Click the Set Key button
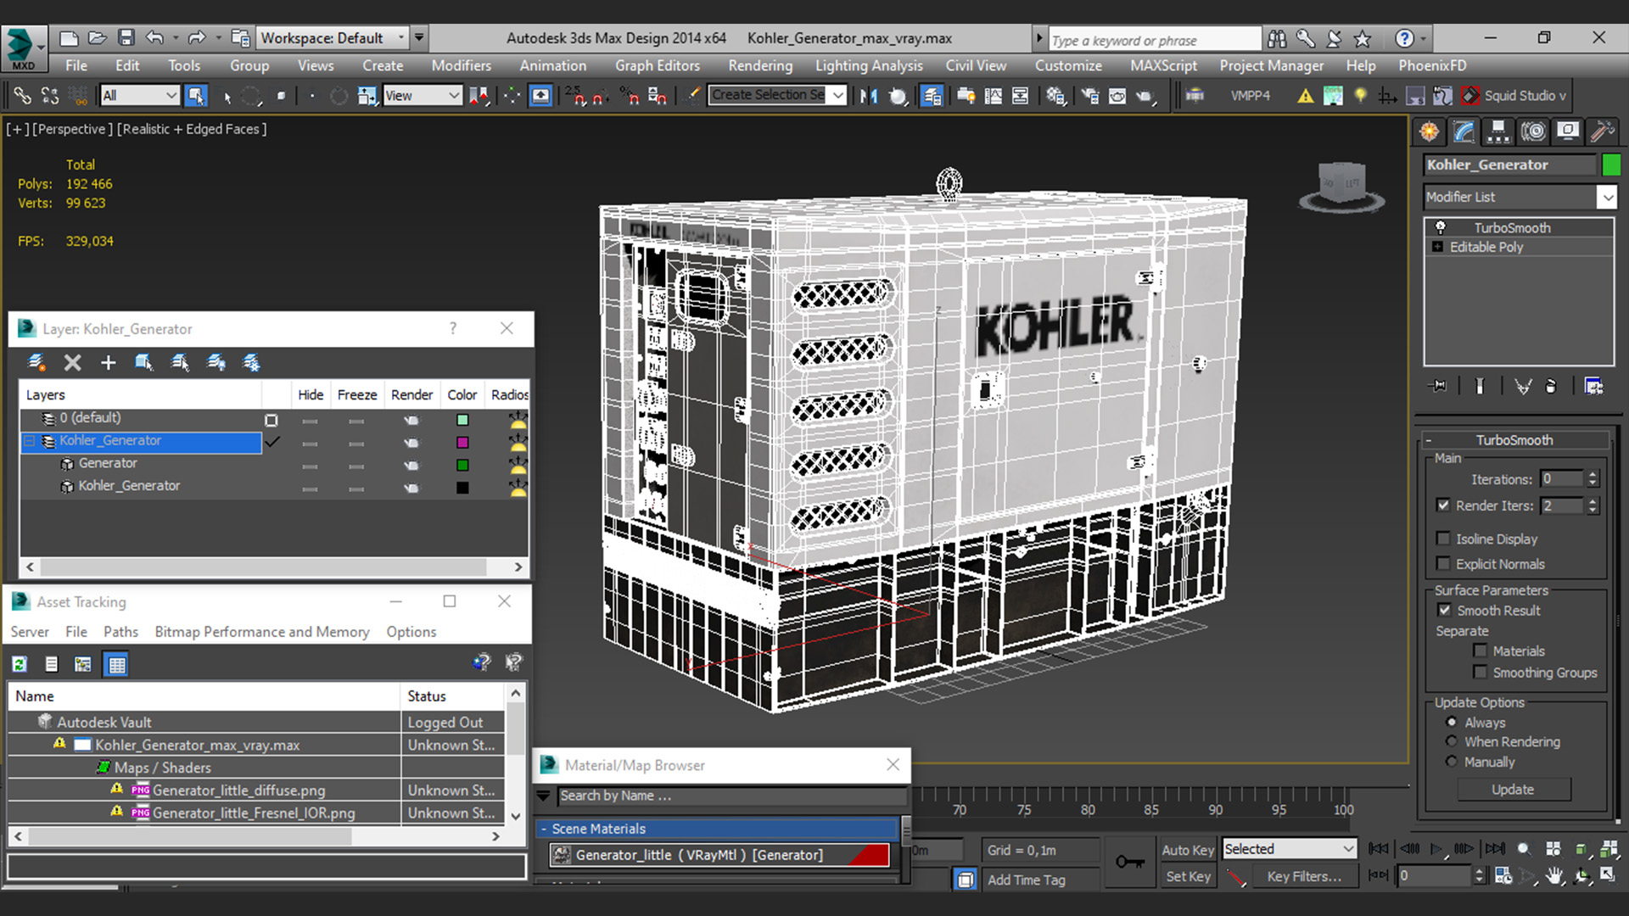Image resolution: width=1629 pixels, height=916 pixels. coord(1187,877)
